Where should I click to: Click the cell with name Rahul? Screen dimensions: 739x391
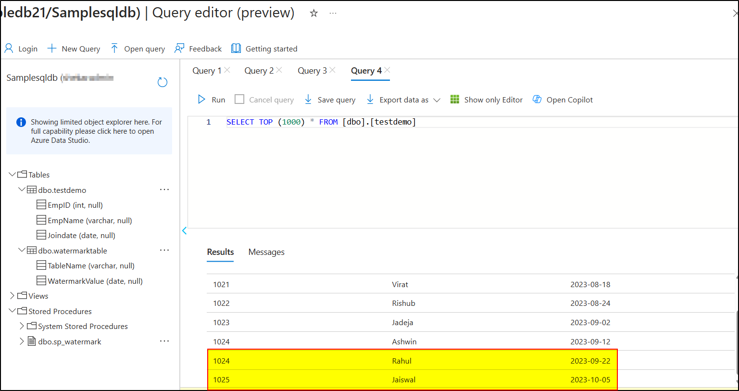(x=401, y=361)
